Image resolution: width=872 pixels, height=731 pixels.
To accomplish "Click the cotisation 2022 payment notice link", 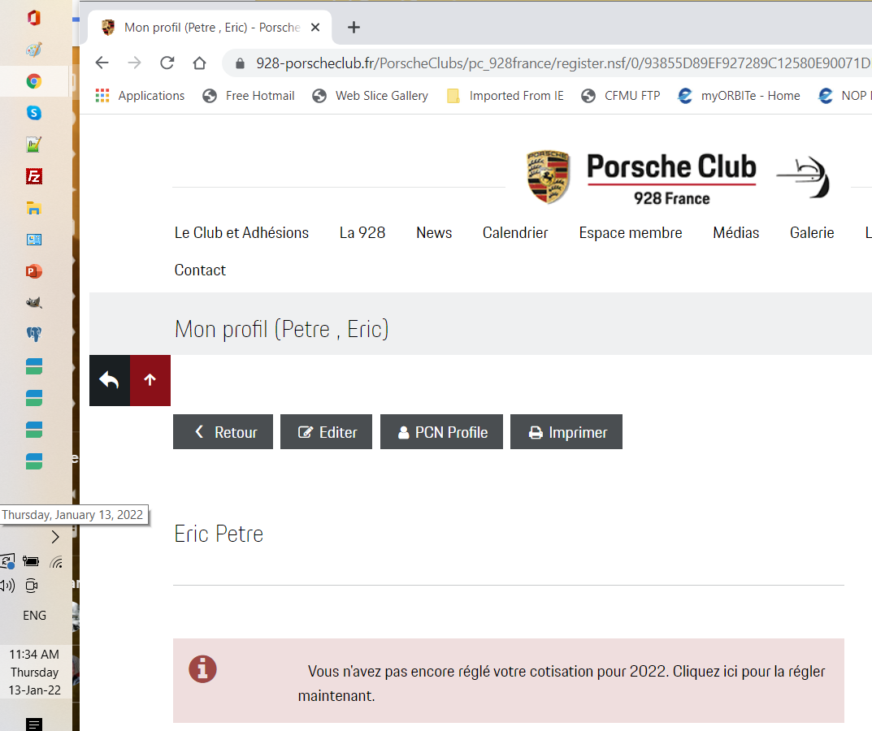I will (562, 683).
